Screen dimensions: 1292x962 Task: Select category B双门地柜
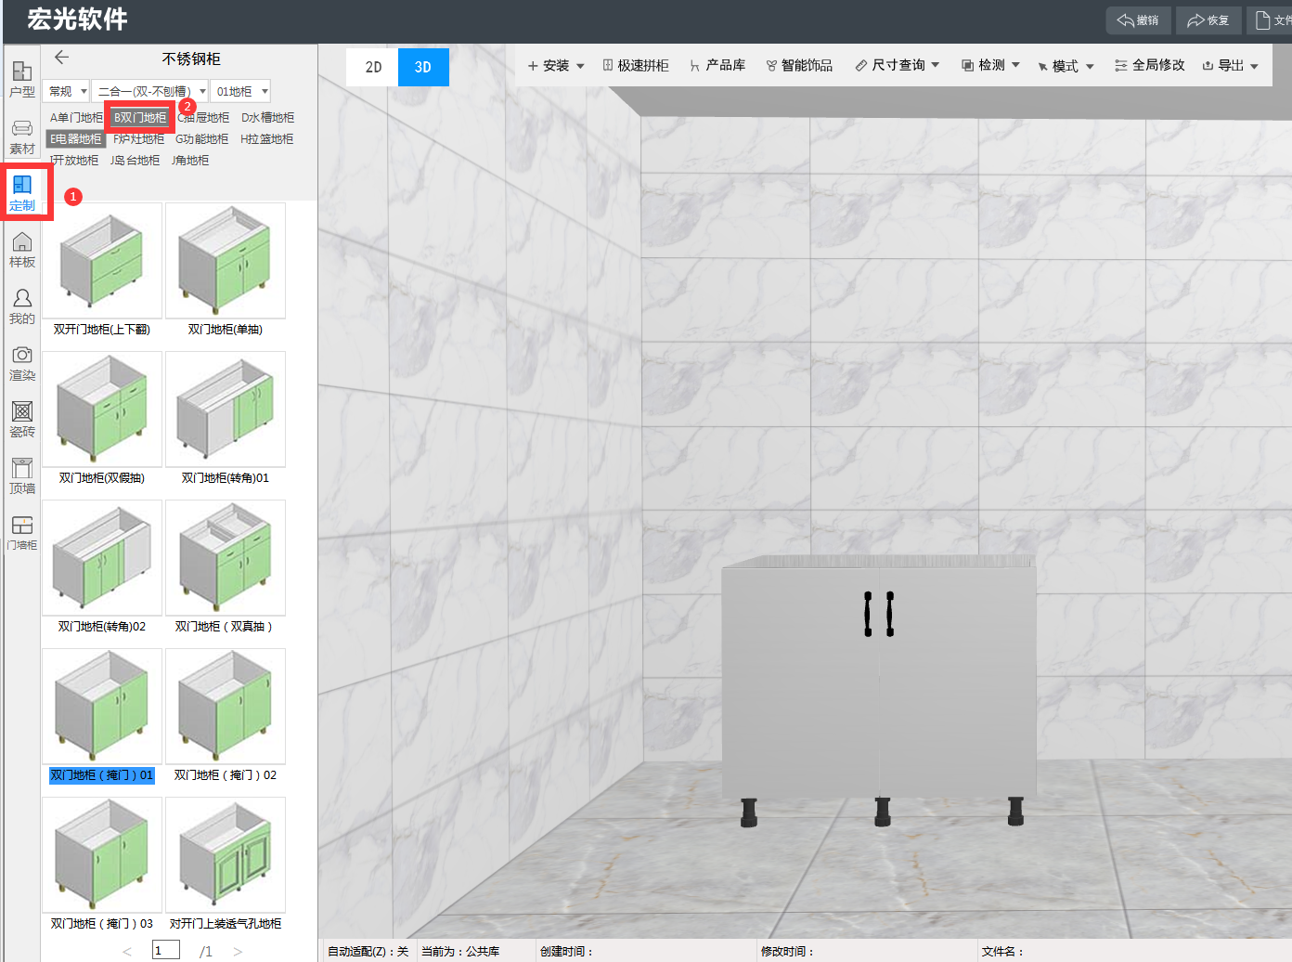[140, 118]
